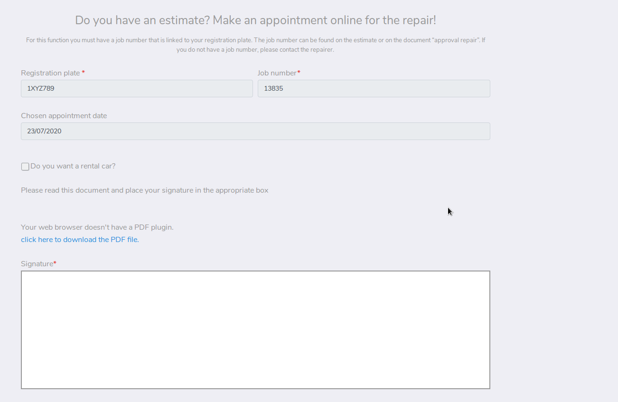Open the PDF file download link
Viewport: 618px width, 402px height.
point(80,240)
